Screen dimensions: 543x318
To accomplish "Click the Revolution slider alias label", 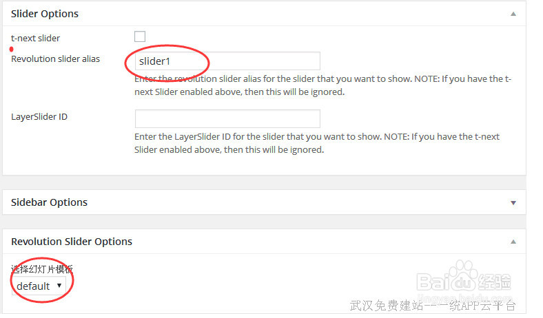I will 55,59.
